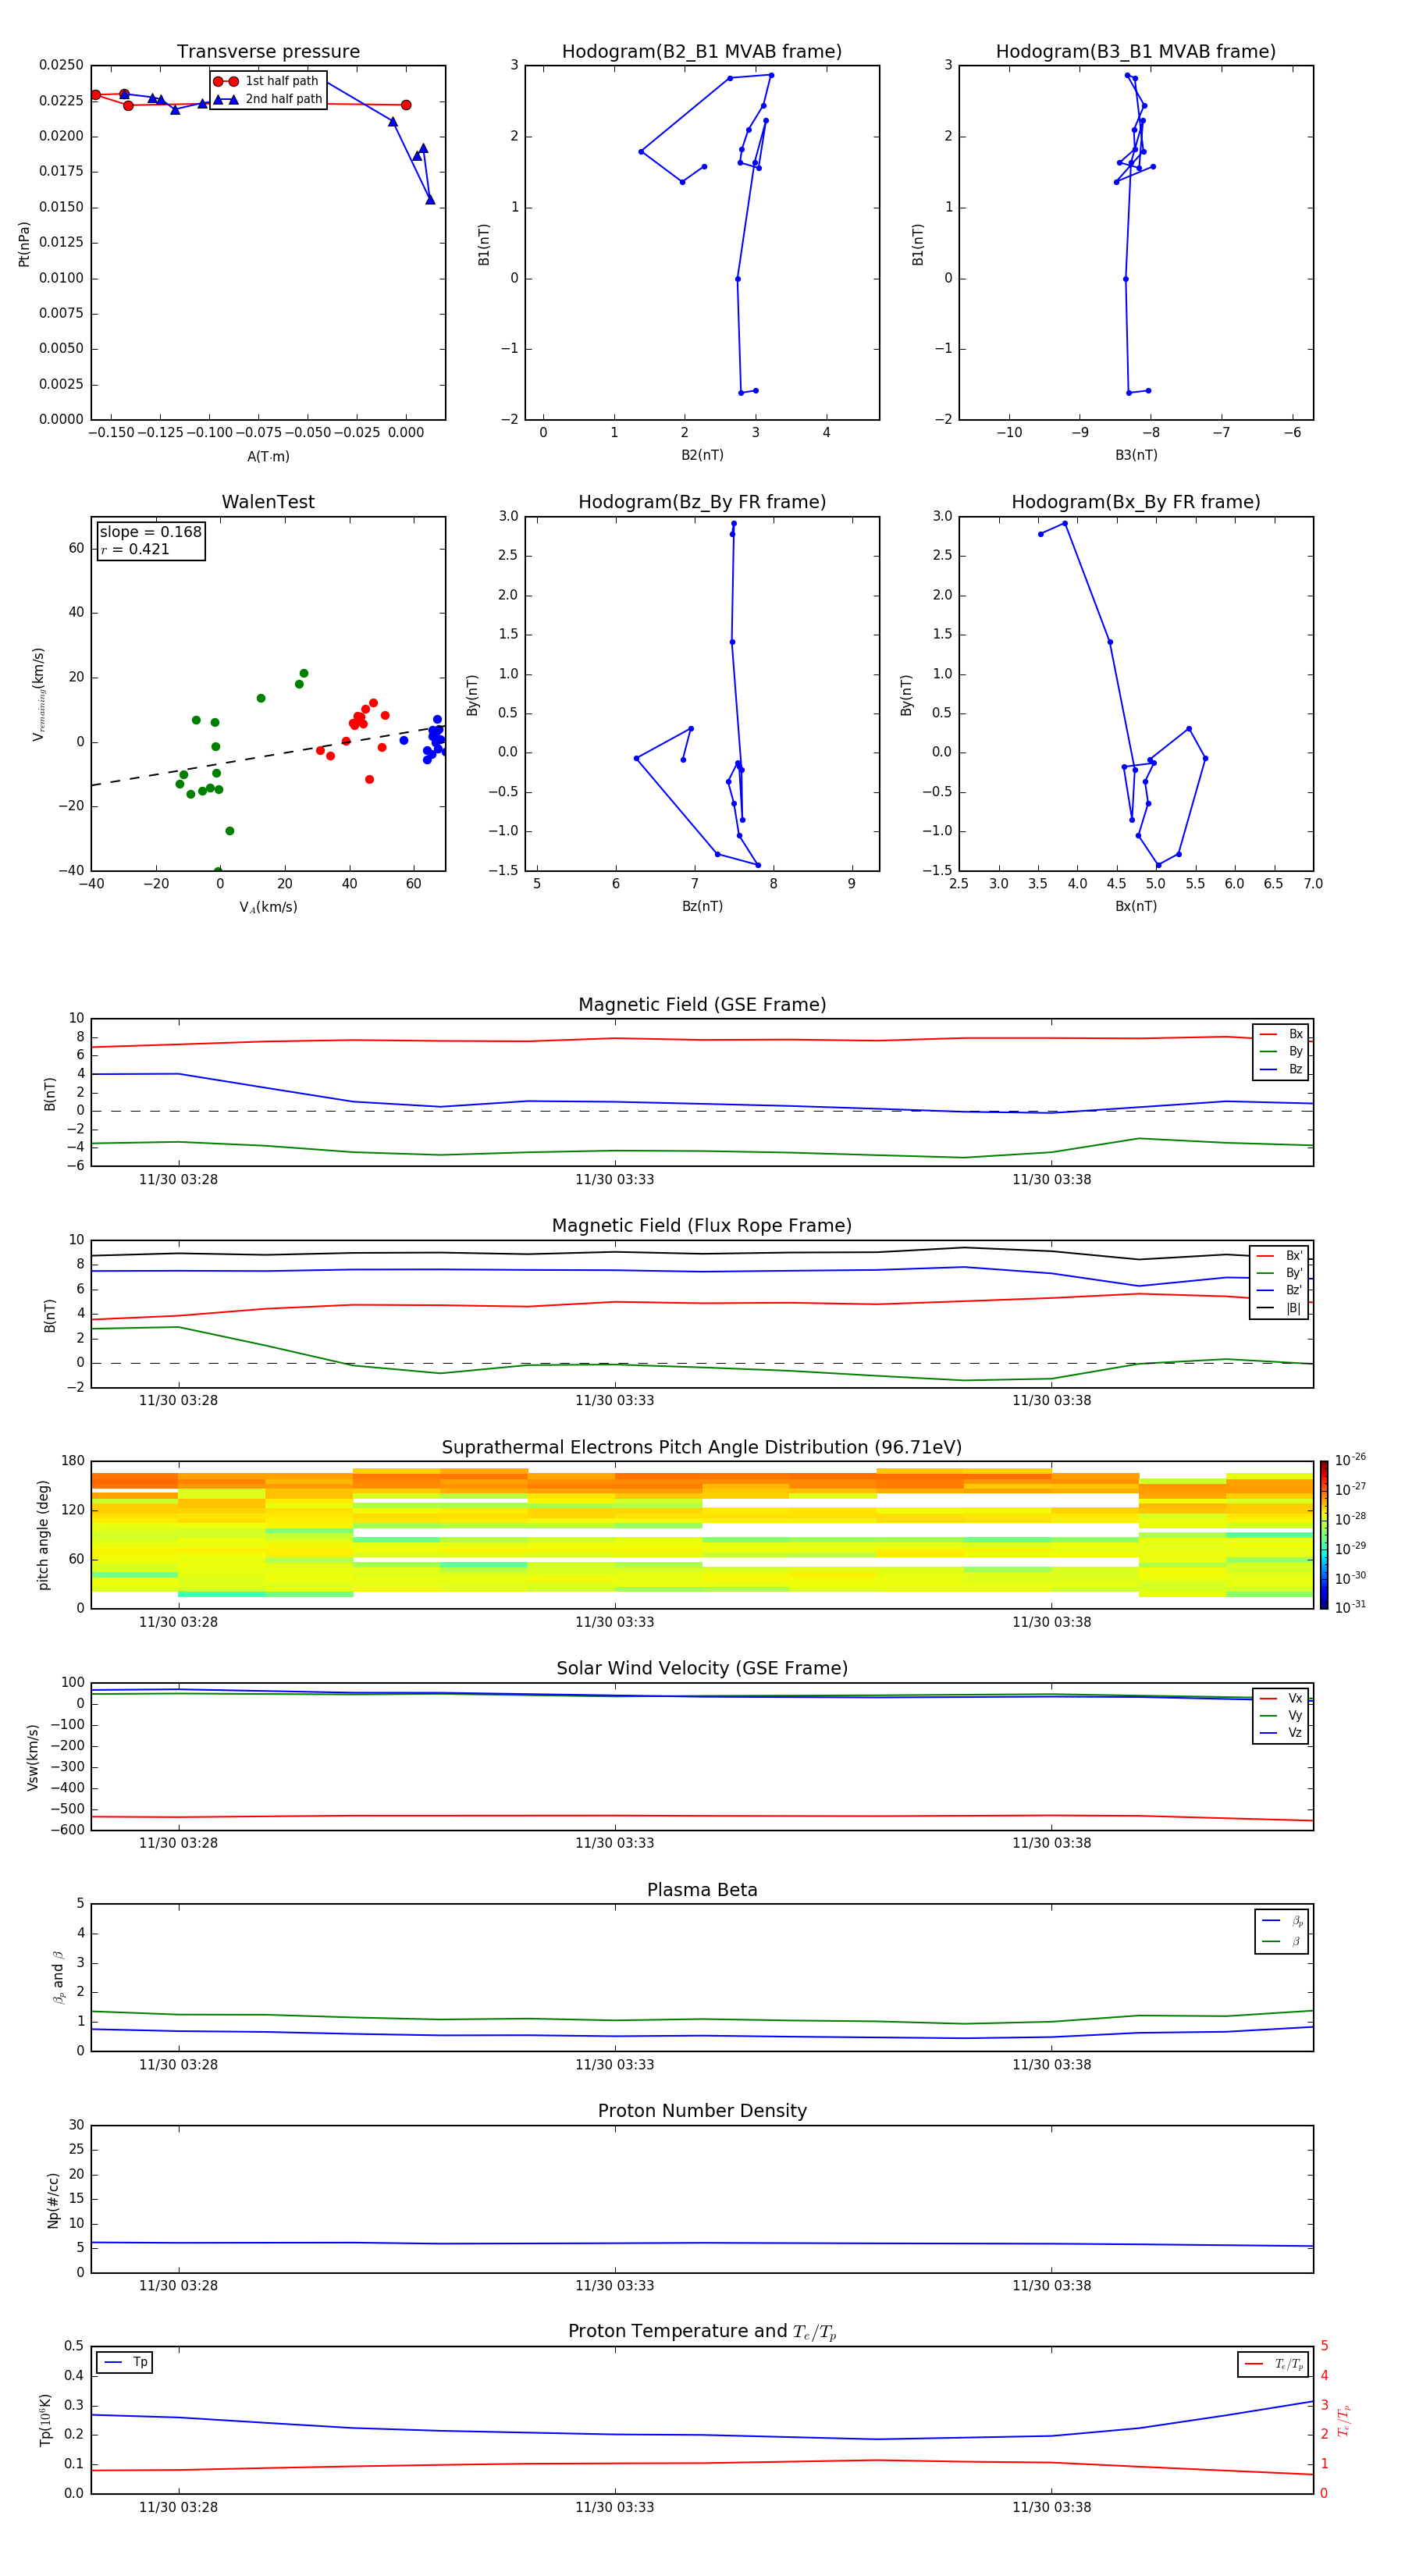Click '11/30 03:38' tick under Proton Number Density plot
The width and height of the screenshot is (1405, 2576).
[1051, 2286]
